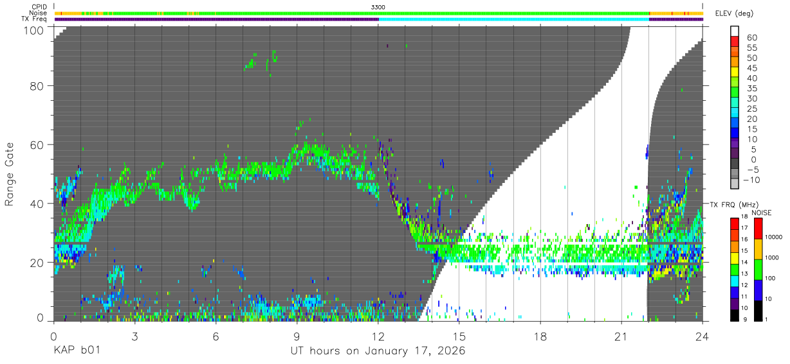The height and width of the screenshot is (364, 790).
Task: Click the 20 tick on Range Gate axis
Action: [38, 263]
